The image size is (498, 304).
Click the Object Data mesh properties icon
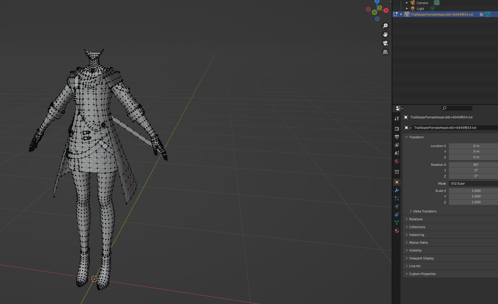(397, 223)
